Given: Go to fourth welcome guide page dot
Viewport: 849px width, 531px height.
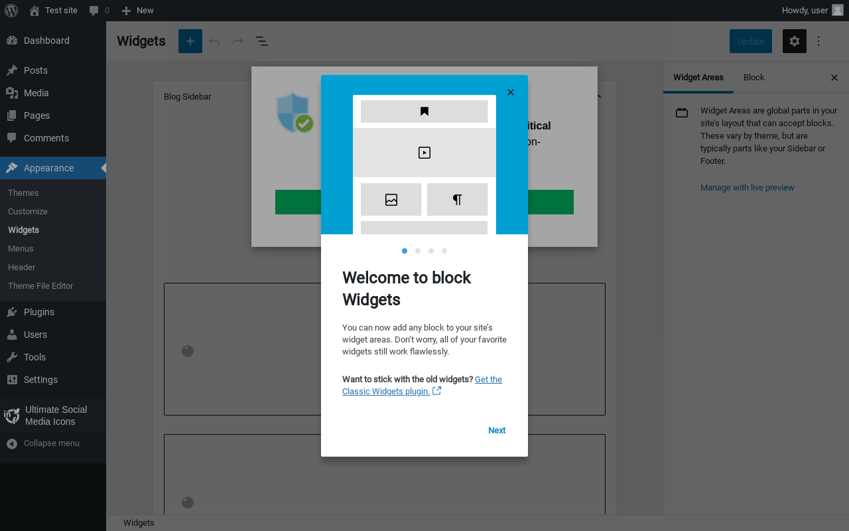Looking at the screenshot, I should [444, 251].
